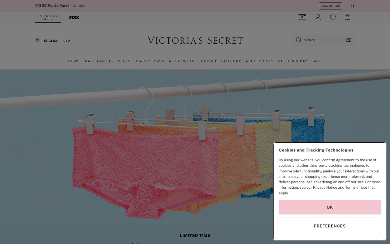Screen dimensions: 390x244
Task: Open the credit card rewards icon
Action: pyautogui.click(x=302, y=17)
